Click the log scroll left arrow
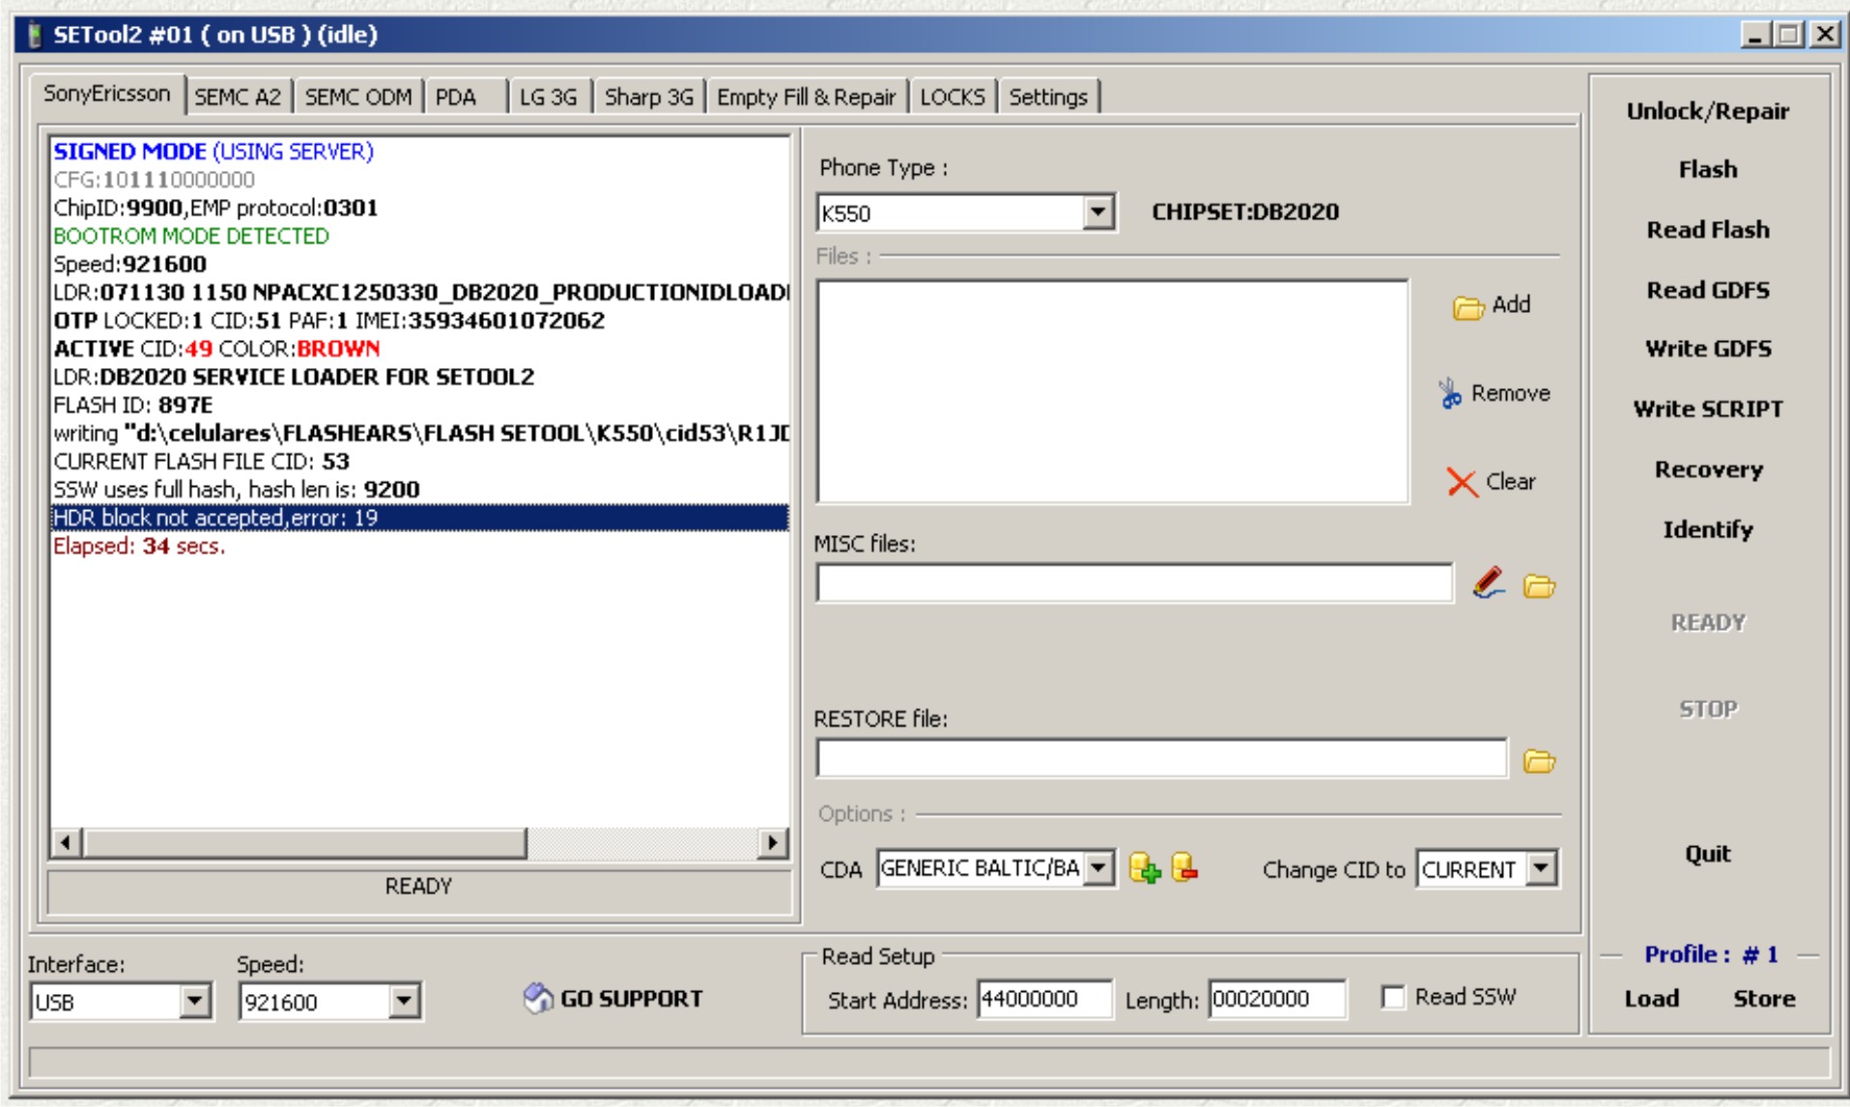Viewport: 1850px width, 1107px height. pyautogui.click(x=66, y=842)
